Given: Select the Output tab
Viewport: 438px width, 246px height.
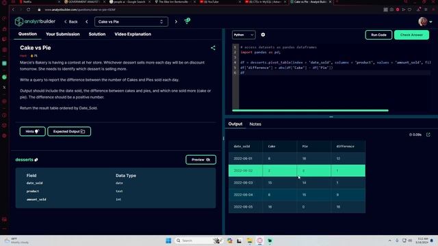Looking at the screenshot, I should click(x=235, y=124).
